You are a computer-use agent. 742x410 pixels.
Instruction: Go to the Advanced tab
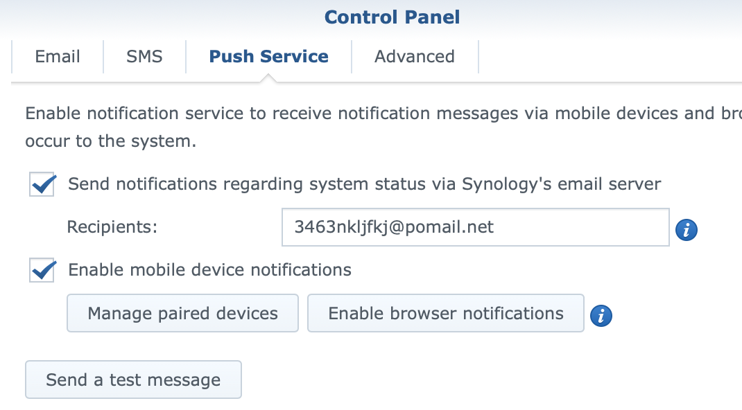415,57
